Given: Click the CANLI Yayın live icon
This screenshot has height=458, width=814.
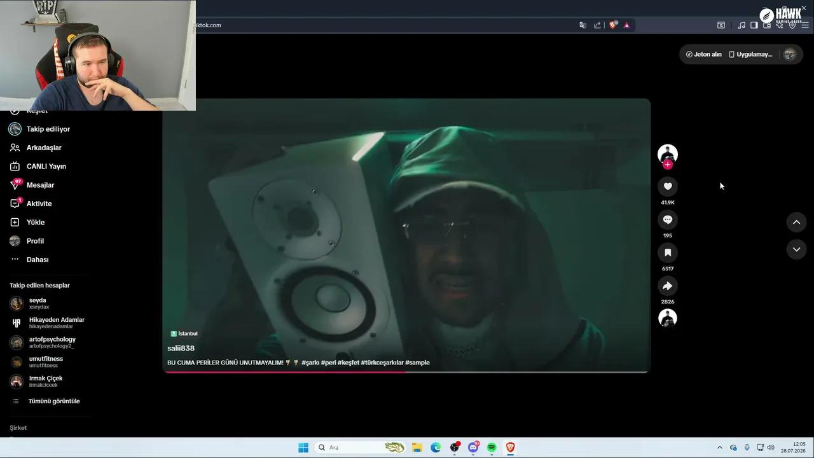Looking at the screenshot, I should (15, 167).
